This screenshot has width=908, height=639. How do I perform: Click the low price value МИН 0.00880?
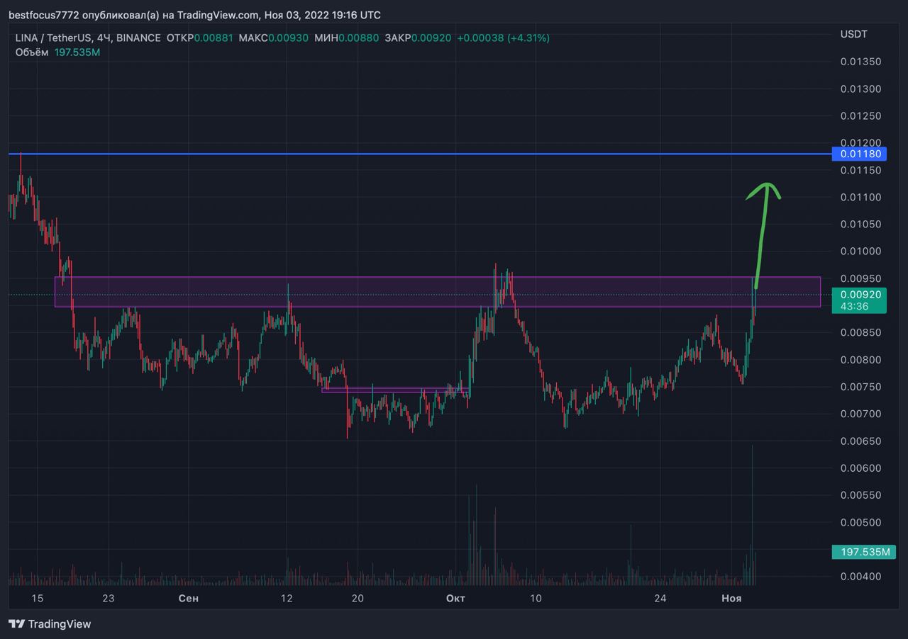tap(346, 38)
